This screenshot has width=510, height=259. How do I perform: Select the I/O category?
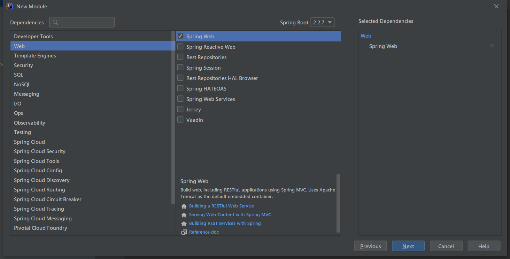pos(91,103)
